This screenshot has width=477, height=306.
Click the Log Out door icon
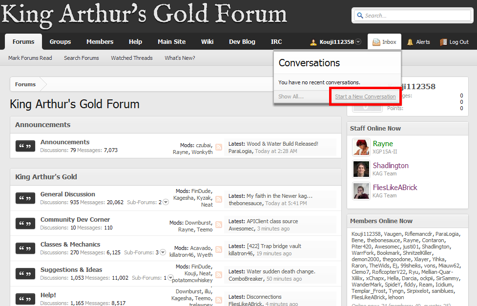[443, 42]
